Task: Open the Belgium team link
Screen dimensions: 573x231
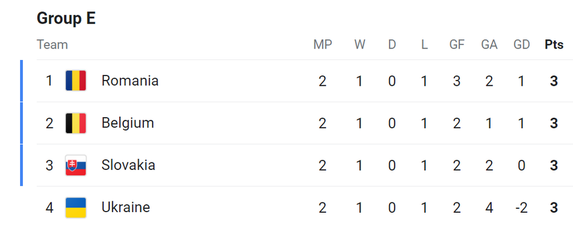Action: (x=127, y=123)
